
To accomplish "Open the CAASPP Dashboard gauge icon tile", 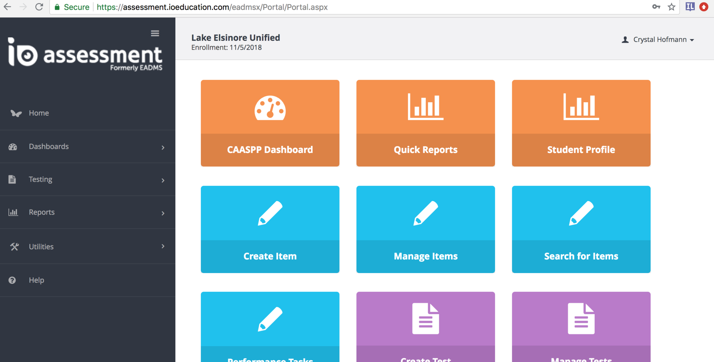I will [x=270, y=108].
